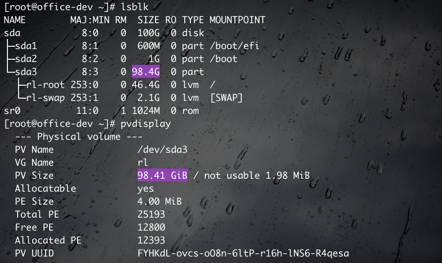Click the sda disk name

pyautogui.click(x=12, y=33)
